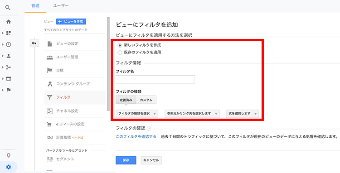
Task: Open フィルタの種類を選択 dropdown
Action: pyautogui.click(x=137, y=114)
